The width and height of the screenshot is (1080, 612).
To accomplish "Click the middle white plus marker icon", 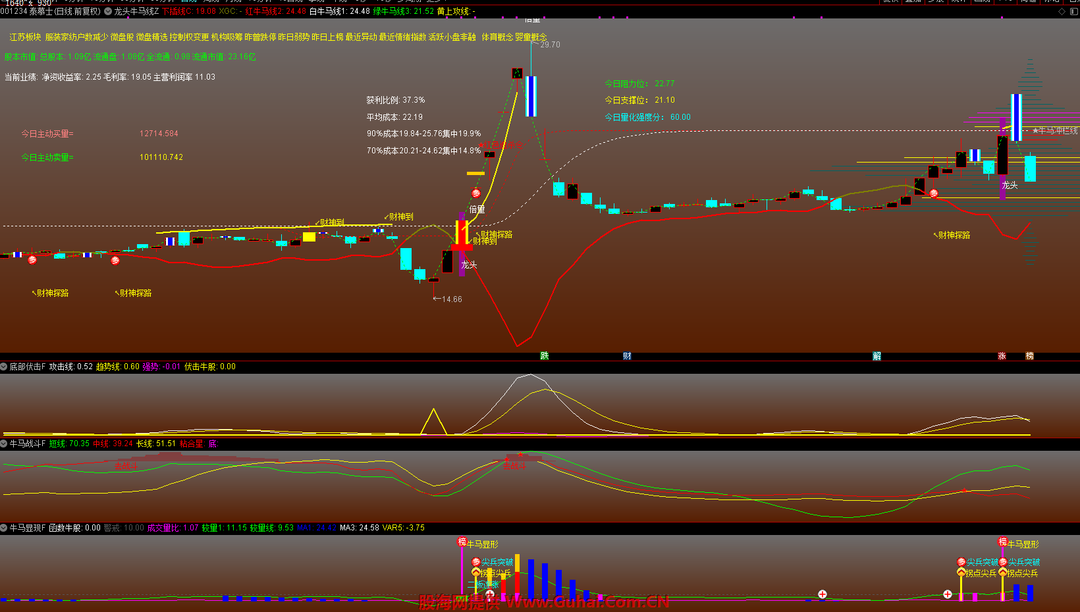I will (823, 594).
